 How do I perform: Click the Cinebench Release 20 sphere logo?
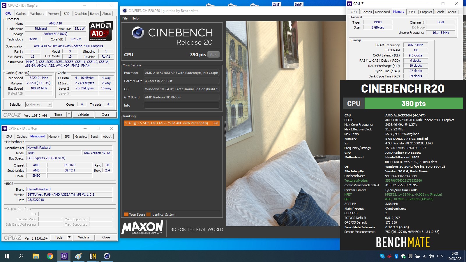138,33
